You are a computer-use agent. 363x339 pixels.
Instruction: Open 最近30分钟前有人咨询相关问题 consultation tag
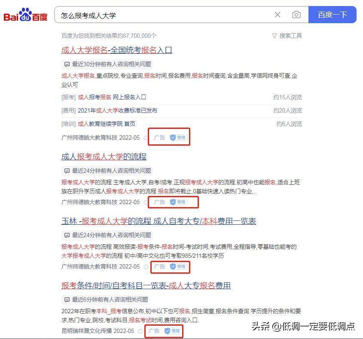coord(108,64)
